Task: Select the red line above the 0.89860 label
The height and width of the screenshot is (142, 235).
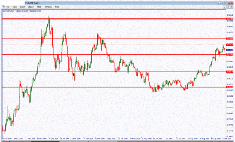Action: click(x=114, y=55)
